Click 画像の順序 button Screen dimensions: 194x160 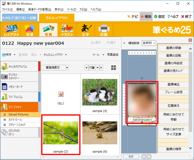(x=173, y=149)
